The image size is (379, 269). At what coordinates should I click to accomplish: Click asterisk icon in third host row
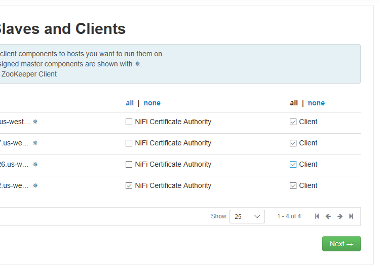pyautogui.click(x=35, y=164)
